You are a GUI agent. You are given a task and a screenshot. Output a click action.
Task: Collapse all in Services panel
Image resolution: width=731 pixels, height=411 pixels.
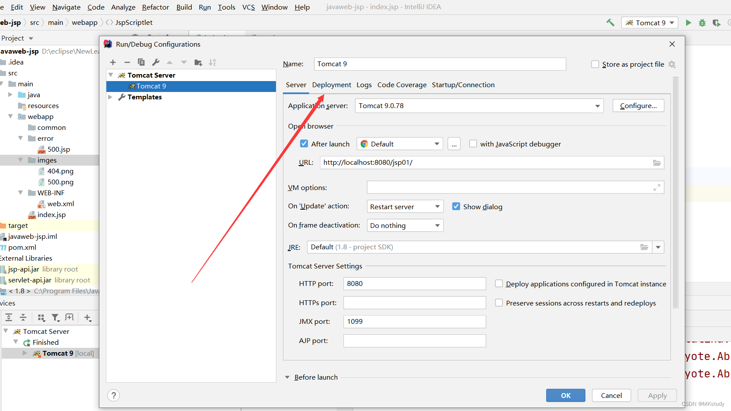pos(23,317)
